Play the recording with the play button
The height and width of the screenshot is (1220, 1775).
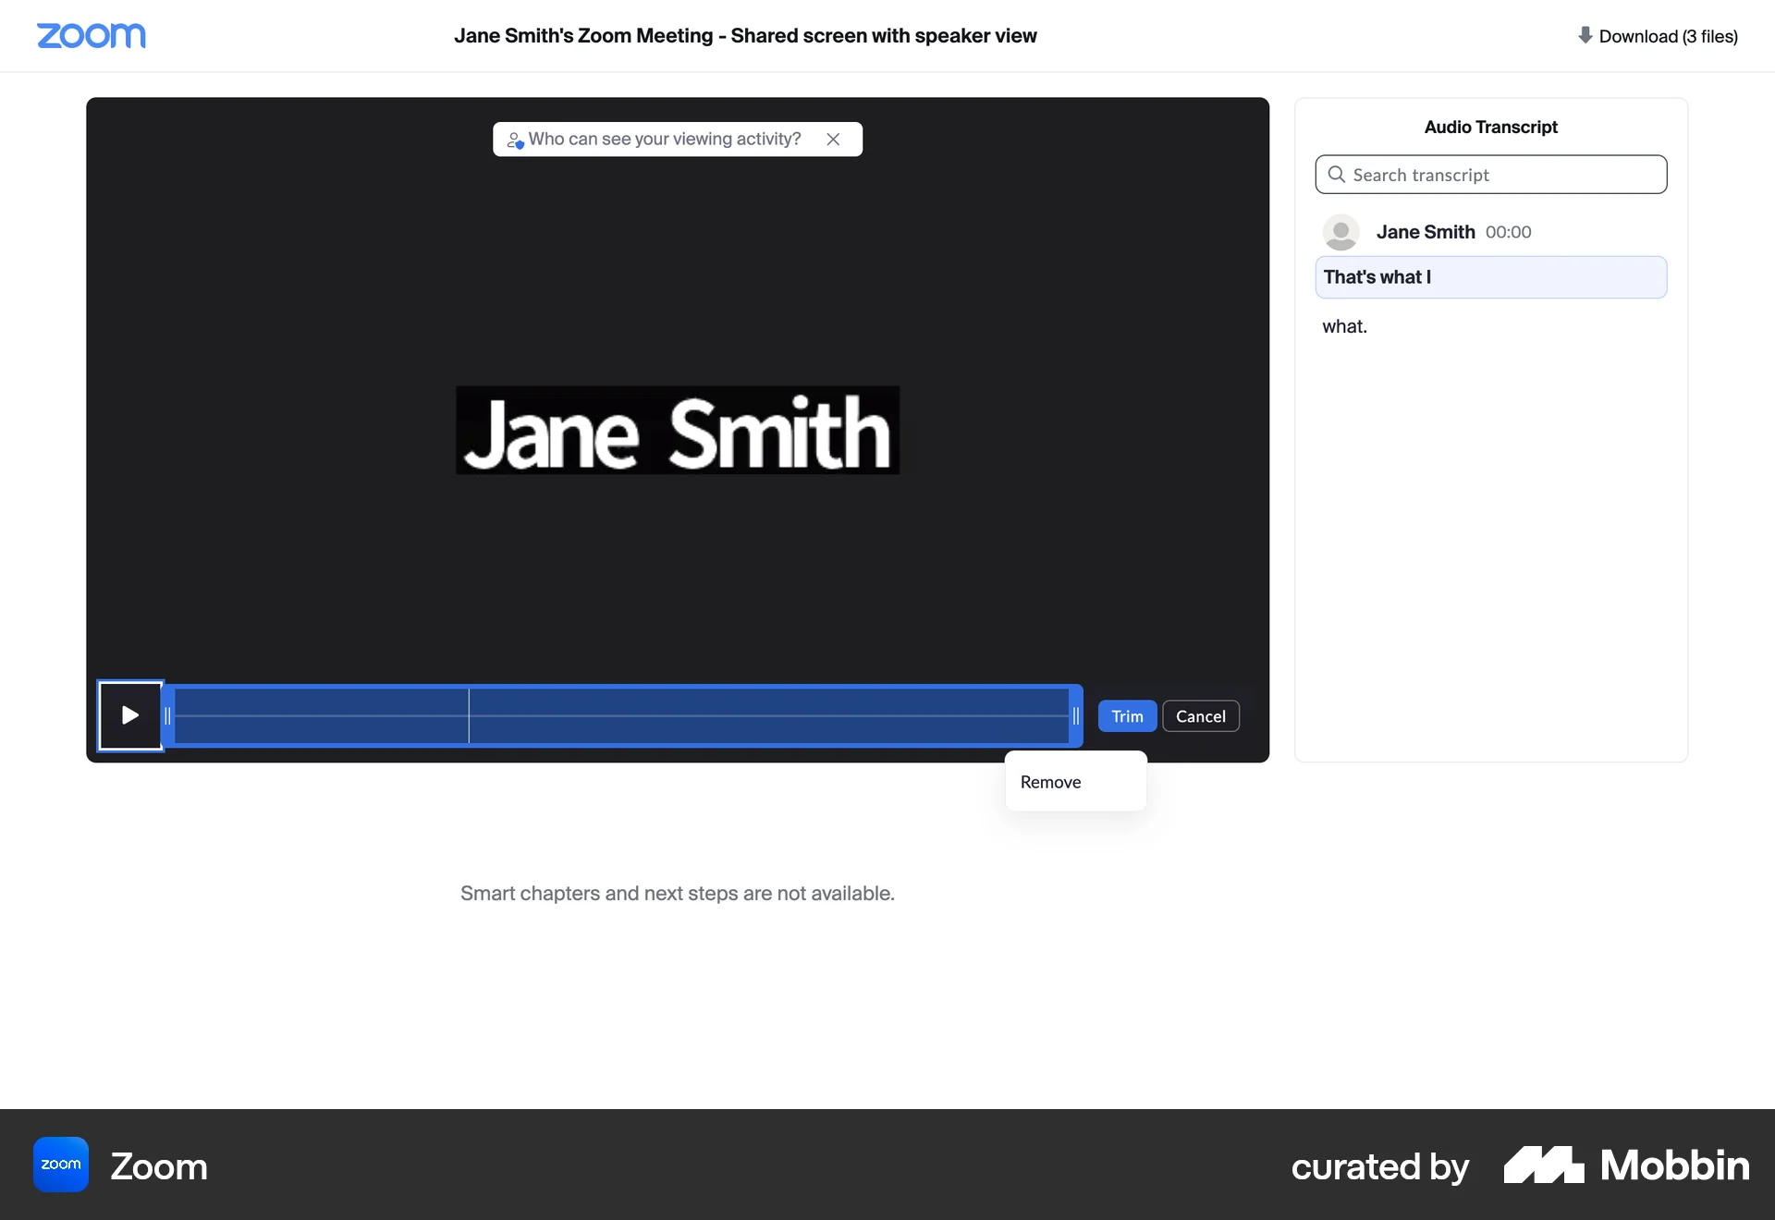click(x=129, y=715)
